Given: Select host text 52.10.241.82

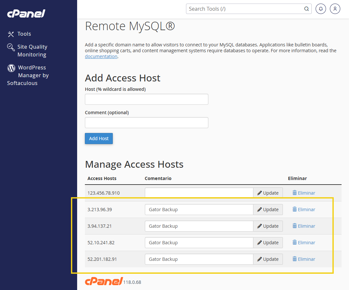Looking at the screenshot, I should coord(101,243).
